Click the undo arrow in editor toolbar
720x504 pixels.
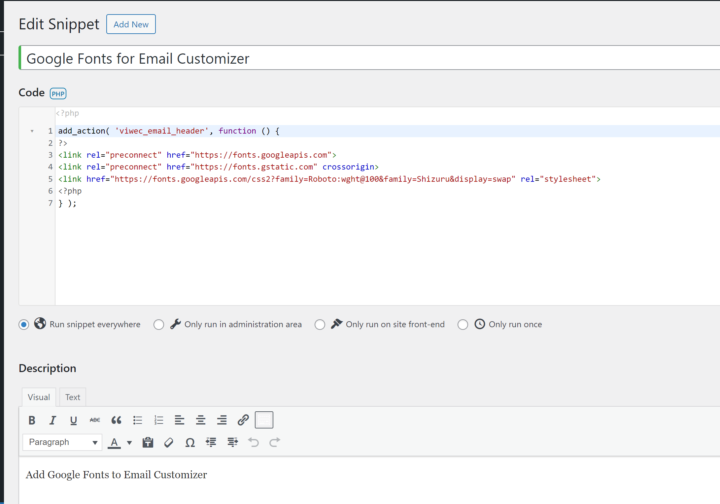(x=254, y=442)
